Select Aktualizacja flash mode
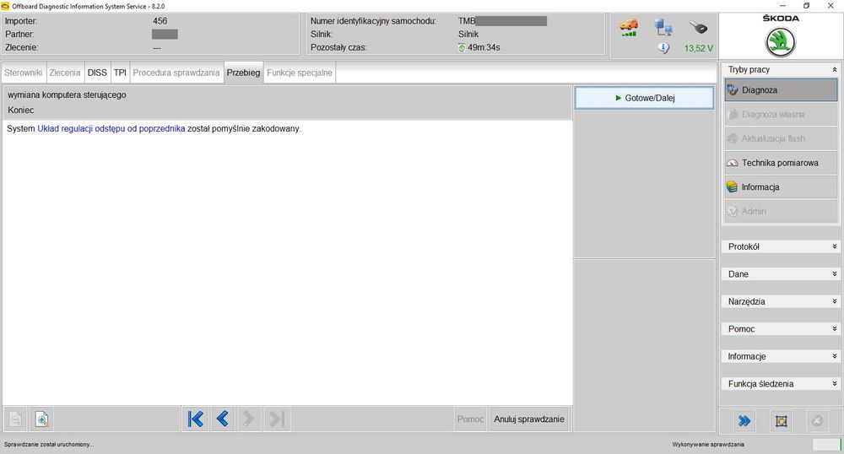 point(781,138)
